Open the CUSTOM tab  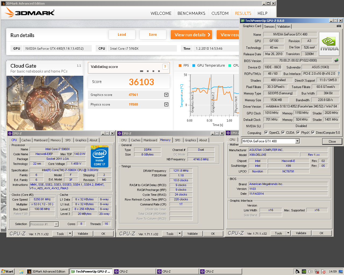click(220, 13)
